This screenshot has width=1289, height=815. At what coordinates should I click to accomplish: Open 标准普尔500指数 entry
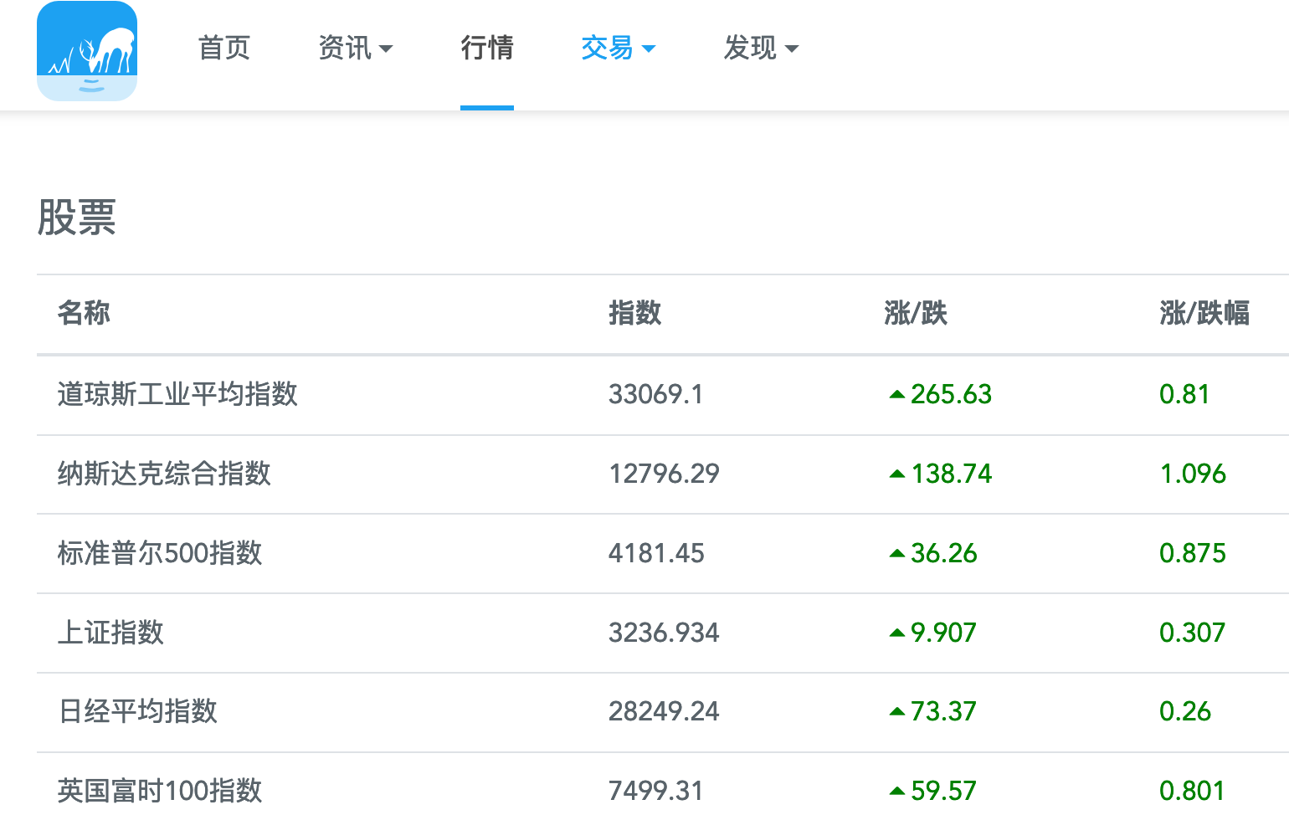click(x=160, y=553)
